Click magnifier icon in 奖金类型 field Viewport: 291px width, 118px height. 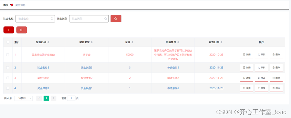tap(105, 19)
